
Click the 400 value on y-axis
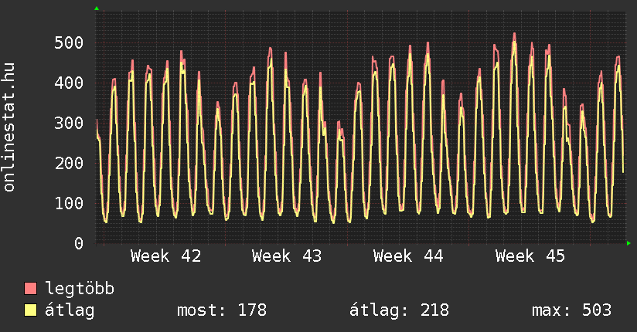tap(69, 83)
